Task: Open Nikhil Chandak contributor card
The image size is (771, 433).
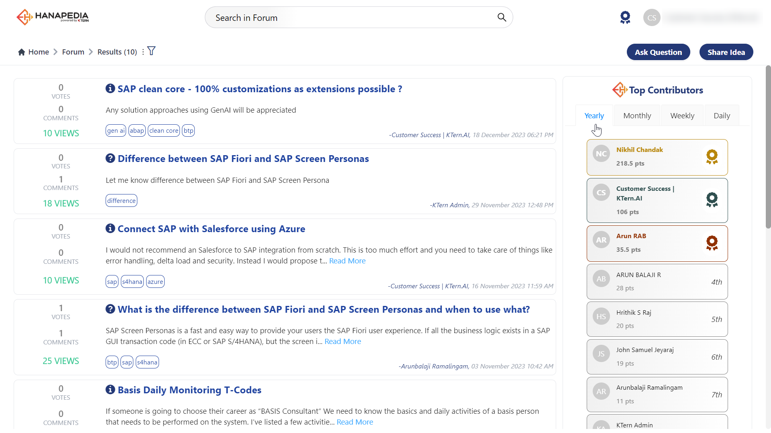Action: pos(657,157)
